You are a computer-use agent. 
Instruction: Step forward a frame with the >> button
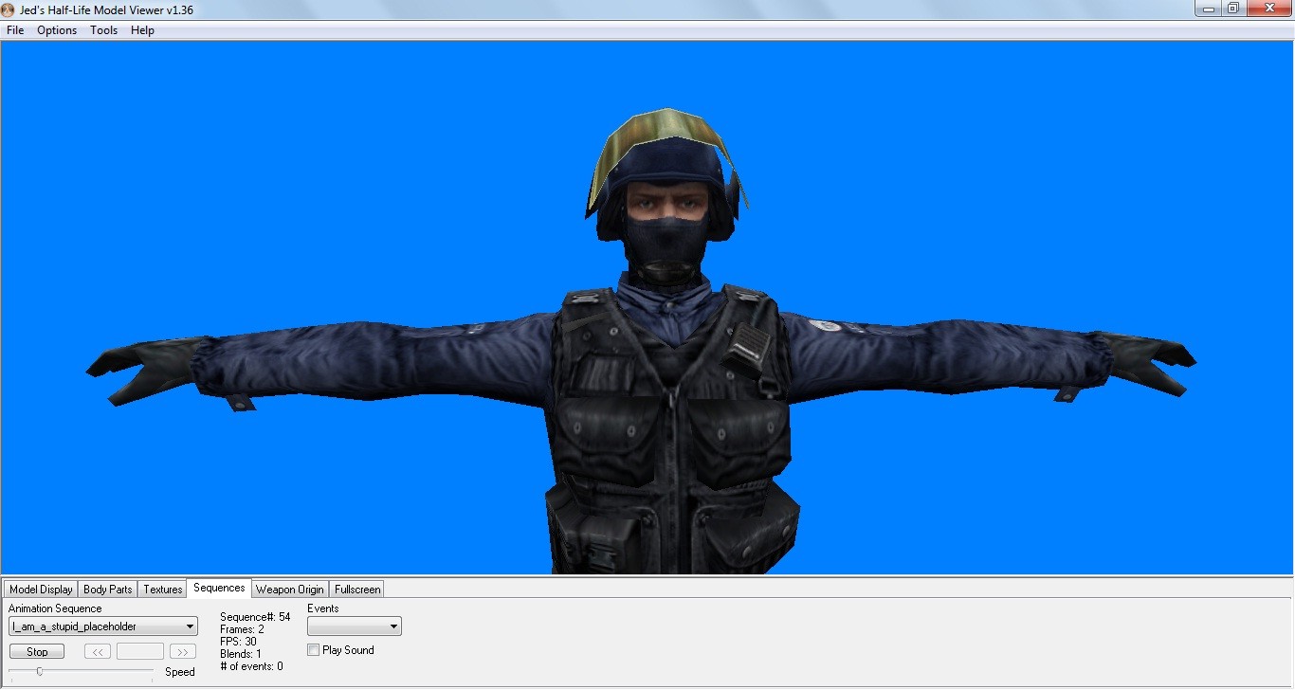(x=182, y=651)
